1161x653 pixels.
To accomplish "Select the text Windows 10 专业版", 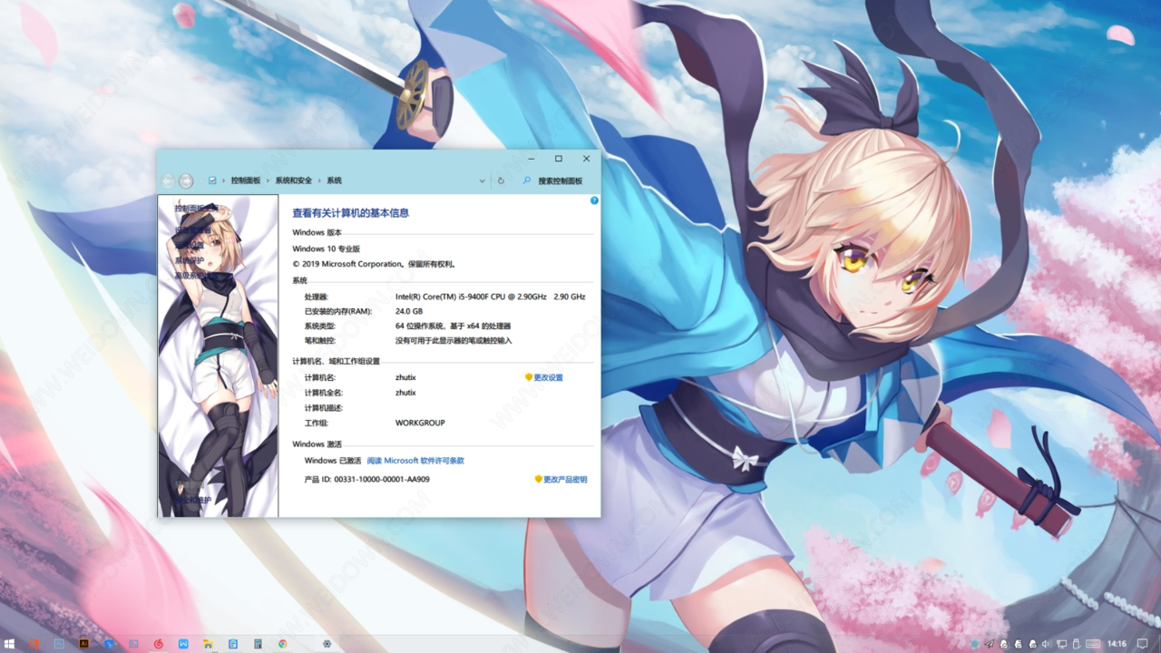I will 326,249.
